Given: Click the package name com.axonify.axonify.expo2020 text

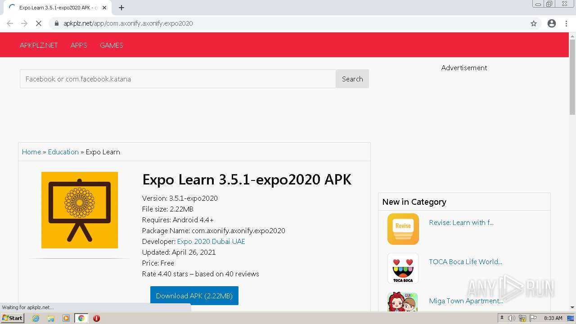Looking at the screenshot, I should coord(238,230).
